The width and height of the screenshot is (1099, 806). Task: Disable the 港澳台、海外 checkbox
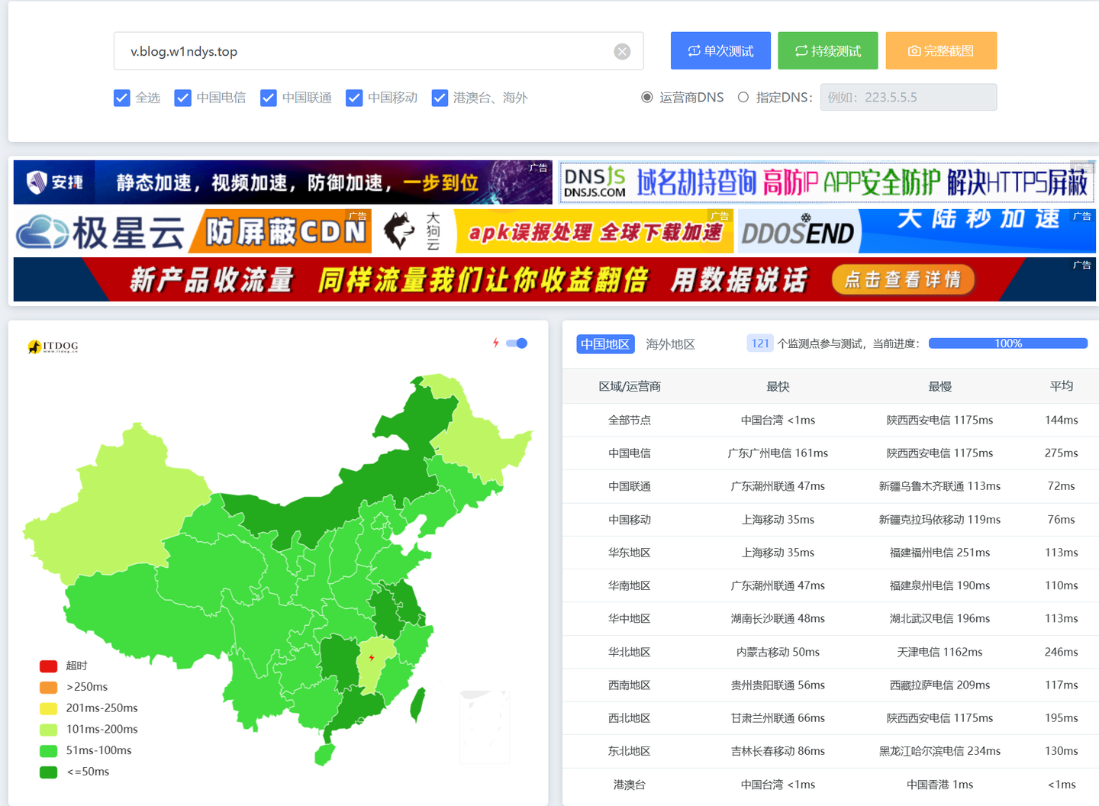pyautogui.click(x=440, y=98)
